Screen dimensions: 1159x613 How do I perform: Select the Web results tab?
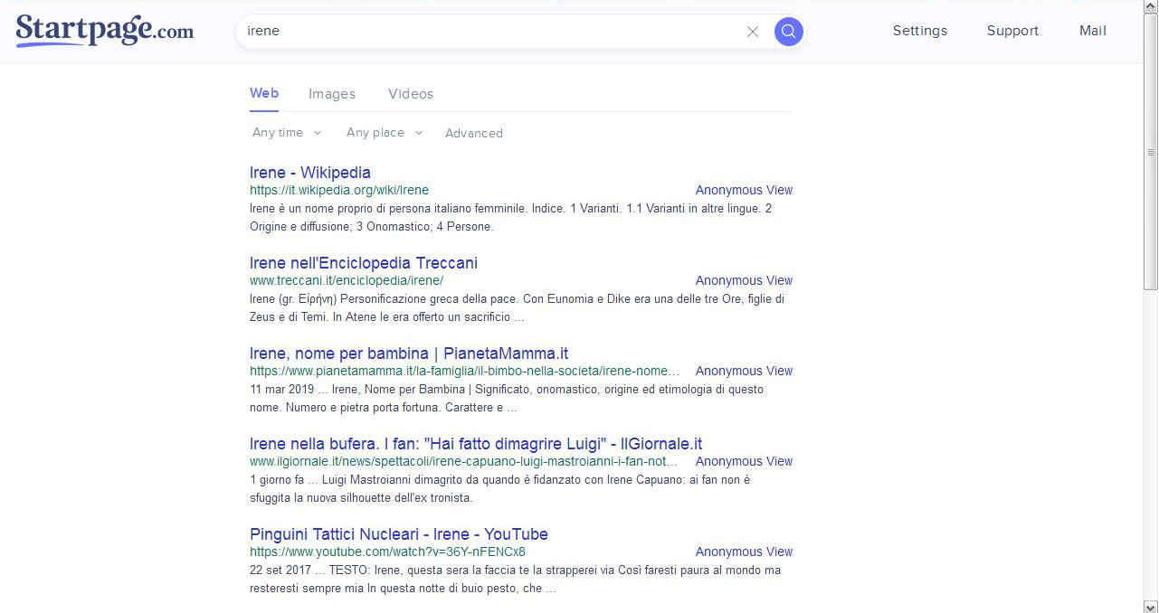pos(264,93)
